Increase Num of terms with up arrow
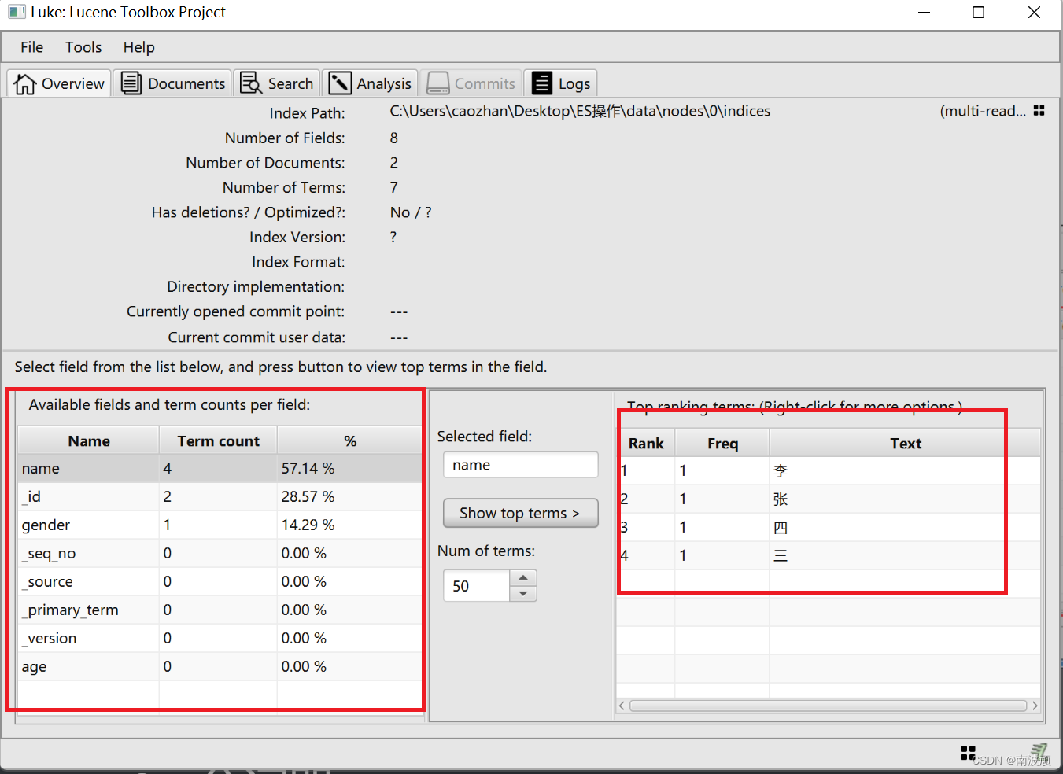1063x774 pixels. (x=523, y=578)
